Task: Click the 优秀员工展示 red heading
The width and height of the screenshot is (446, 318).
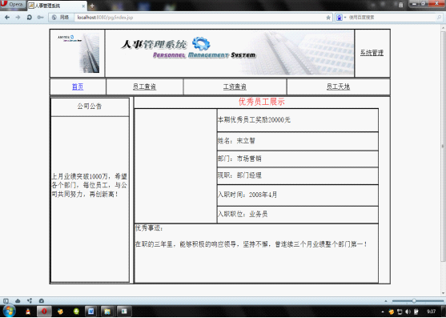Action: click(261, 102)
